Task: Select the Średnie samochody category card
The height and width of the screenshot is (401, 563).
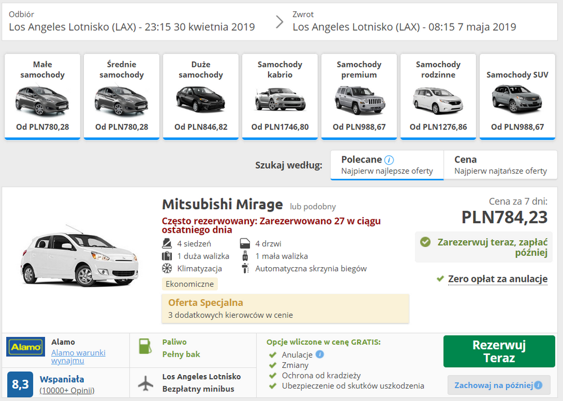Action: tap(122, 97)
